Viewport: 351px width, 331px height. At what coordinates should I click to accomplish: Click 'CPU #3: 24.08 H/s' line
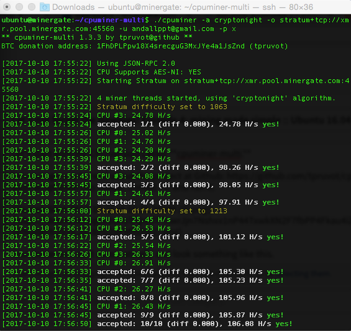pyautogui.click(x=86, y=177)
